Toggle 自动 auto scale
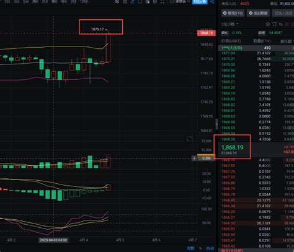294x252 pixels. point(210,248)
